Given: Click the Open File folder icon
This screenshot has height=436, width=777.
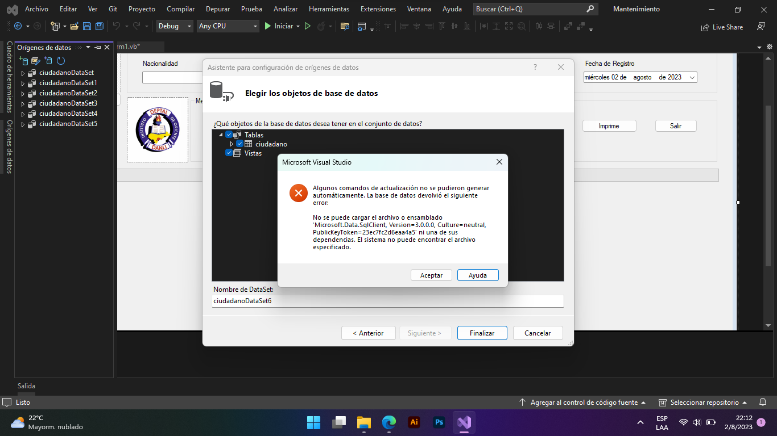Looking at the screenshot, I should [x=74, y=26].
